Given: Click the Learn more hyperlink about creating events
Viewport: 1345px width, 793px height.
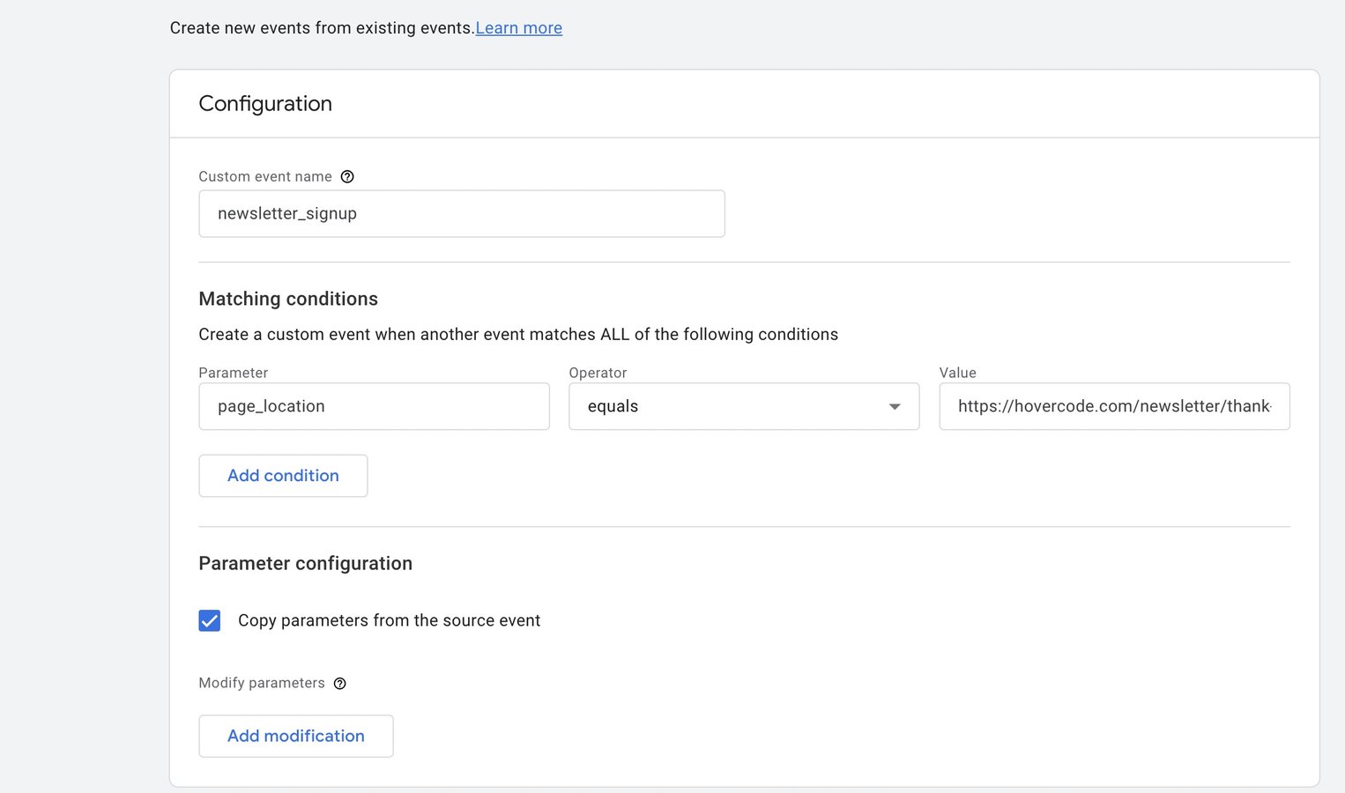Looking at the screenshot, I should 518,27.
